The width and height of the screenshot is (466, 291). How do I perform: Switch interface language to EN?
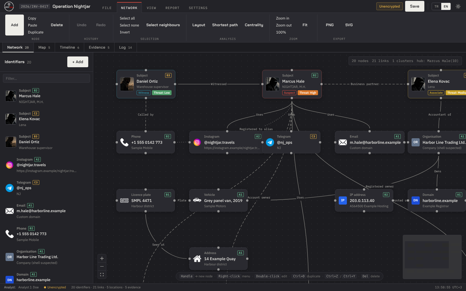point(446,6)
